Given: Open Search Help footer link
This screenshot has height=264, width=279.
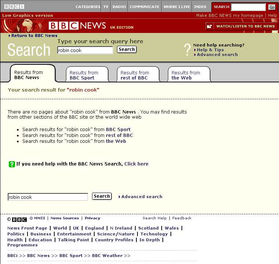Looking at the screenshot, I should (155, 218).
